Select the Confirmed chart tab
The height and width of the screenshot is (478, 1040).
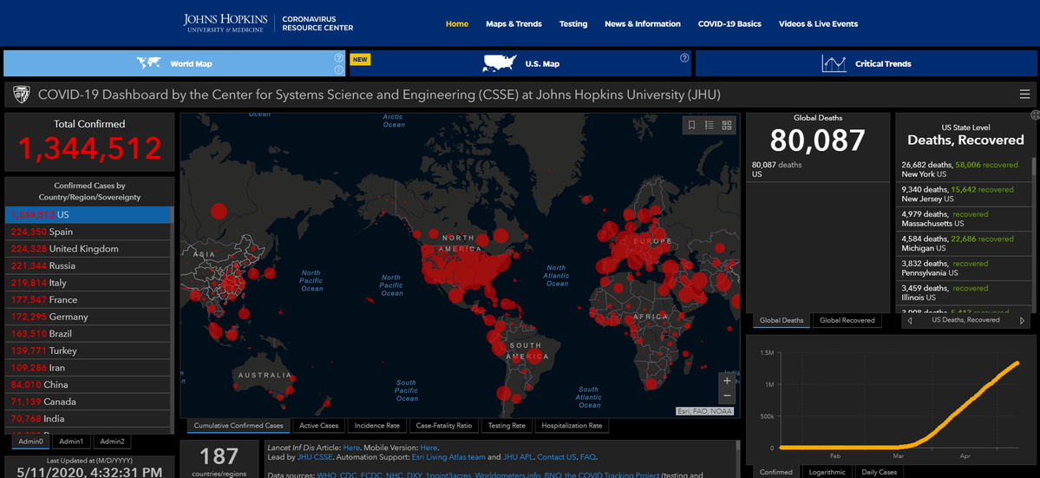point(775,472)
